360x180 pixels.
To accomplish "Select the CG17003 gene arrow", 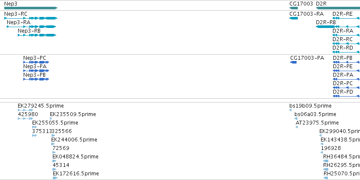I will click(x=294, y=8).
